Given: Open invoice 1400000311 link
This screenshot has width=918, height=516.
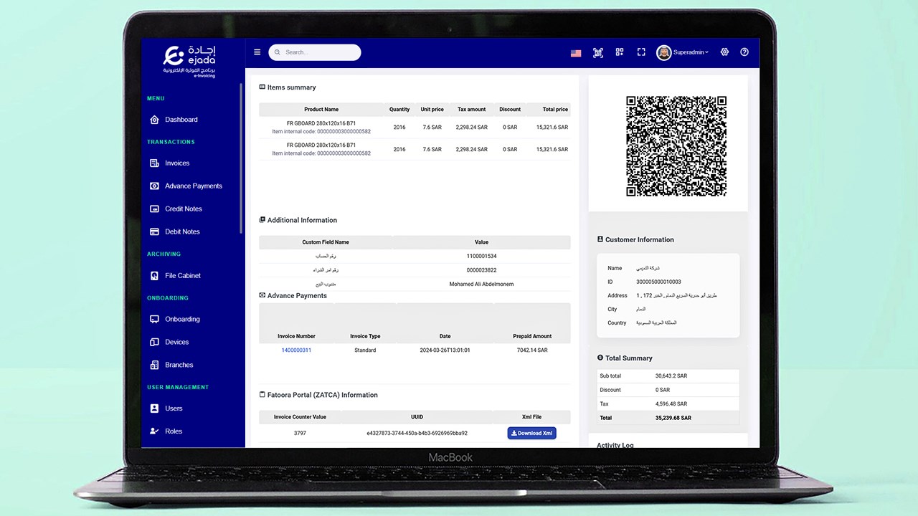Looking at the screenshot, I should point(296,350).
